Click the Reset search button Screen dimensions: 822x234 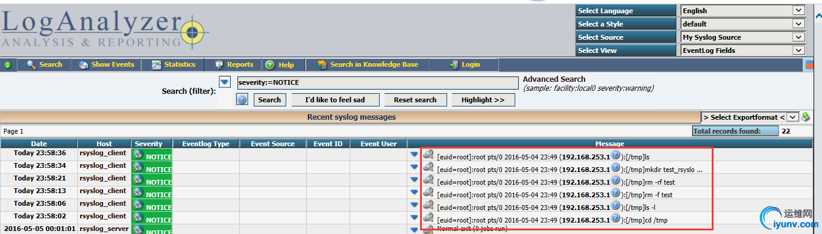415,100
